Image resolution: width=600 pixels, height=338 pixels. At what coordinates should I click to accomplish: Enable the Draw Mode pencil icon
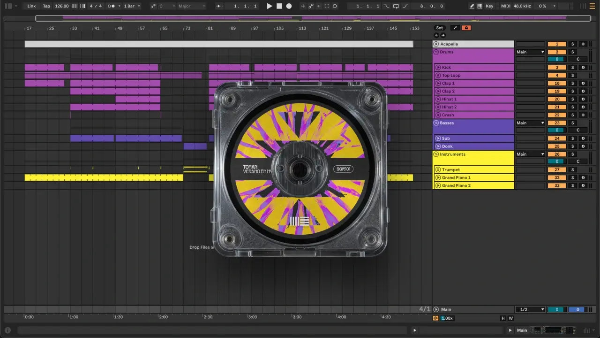coord(472,6)
